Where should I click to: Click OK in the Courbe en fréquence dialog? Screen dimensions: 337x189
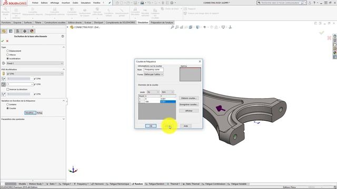point(151,126)
